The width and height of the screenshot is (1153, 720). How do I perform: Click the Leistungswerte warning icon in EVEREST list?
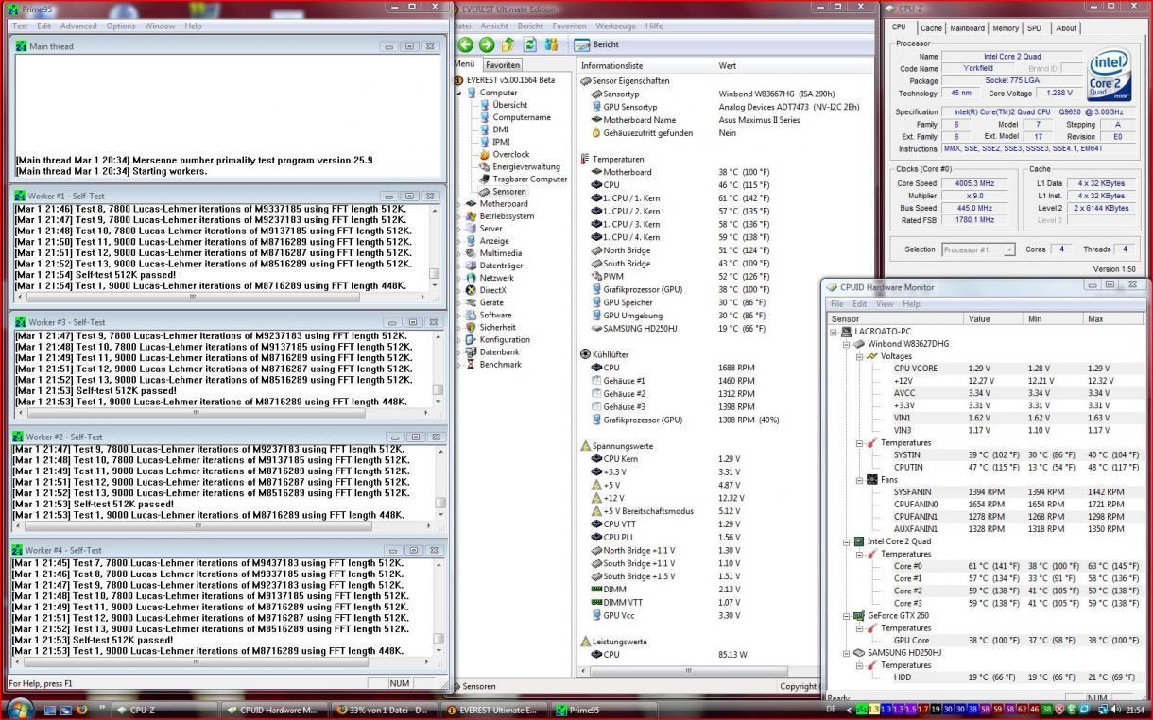[585, 641]
